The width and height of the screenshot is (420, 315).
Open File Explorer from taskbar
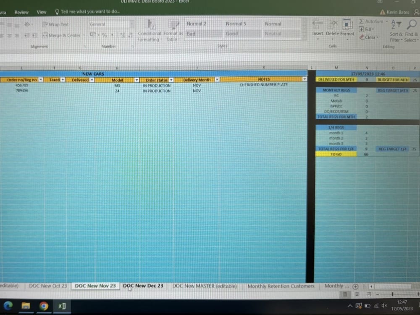click(x=26, y=306)
